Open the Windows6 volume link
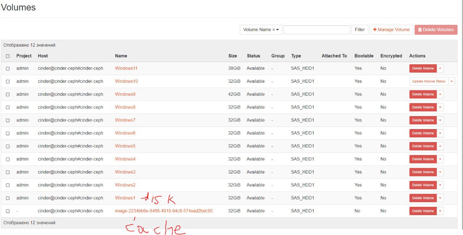The image size is (463, 235). [x=125, y=133]
